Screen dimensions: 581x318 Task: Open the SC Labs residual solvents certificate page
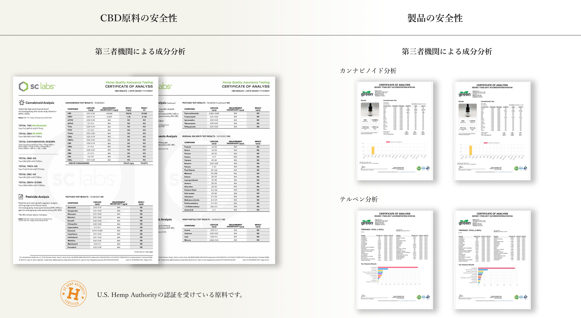(x=217, y=170)
